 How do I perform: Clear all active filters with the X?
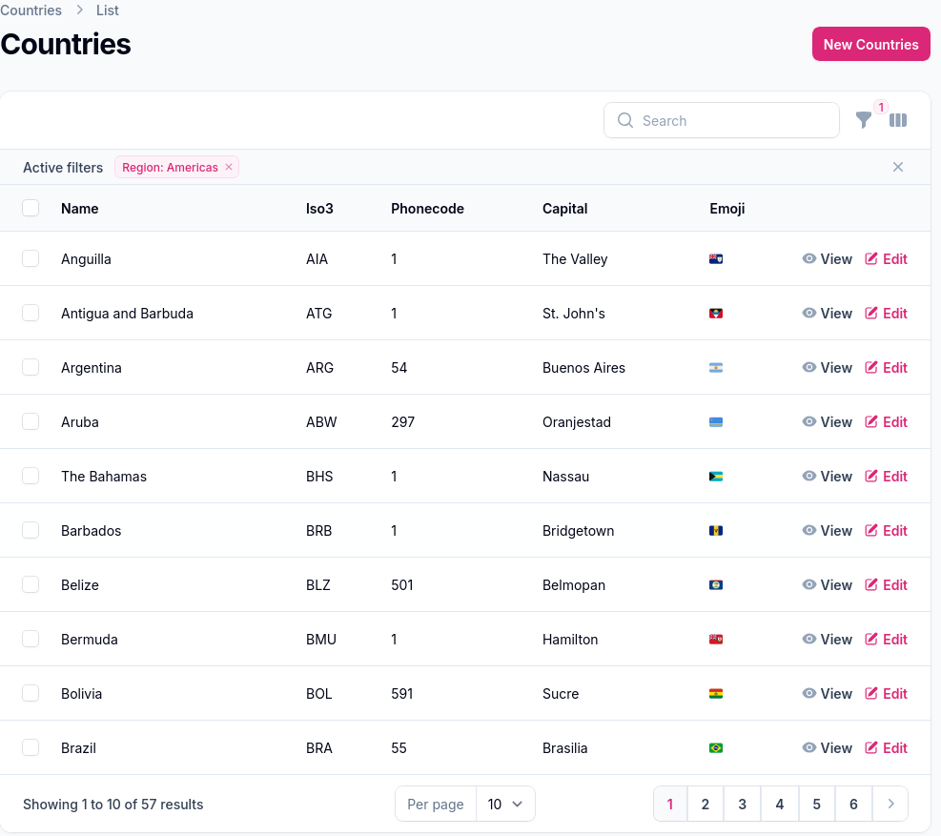[x=898, y=167]
